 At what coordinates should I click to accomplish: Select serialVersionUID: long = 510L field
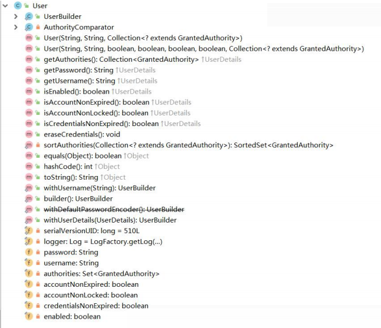pos(91,231)
